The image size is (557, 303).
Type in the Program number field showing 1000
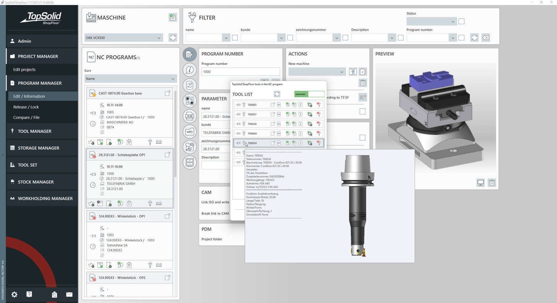tap(240, 71)
